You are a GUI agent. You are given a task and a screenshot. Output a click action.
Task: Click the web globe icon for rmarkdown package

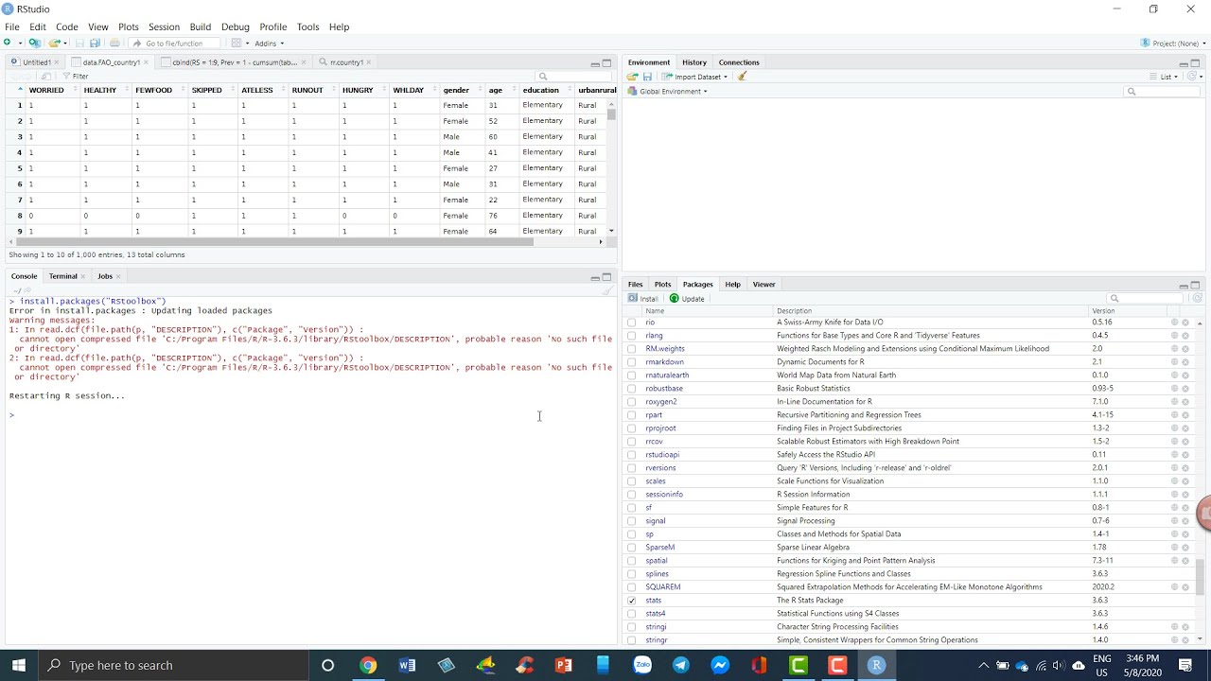(x=1174, y=362)
